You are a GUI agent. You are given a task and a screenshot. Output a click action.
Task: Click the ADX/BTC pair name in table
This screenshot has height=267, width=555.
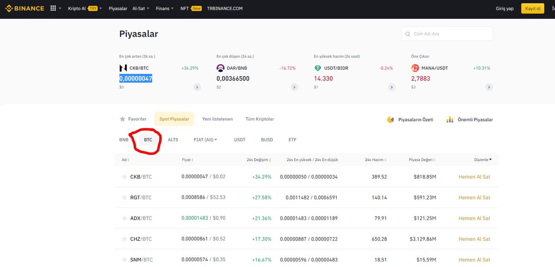point(141,218)
